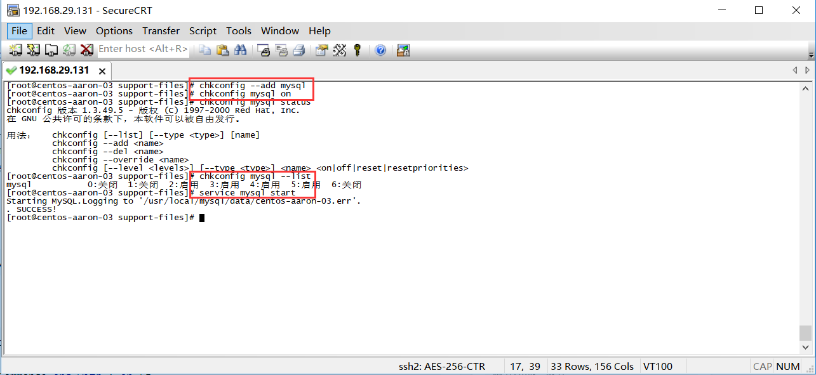The height and width of the screenshot is (375, 816).
Task: Click the Print Selection icon
Action: (282, 49)
